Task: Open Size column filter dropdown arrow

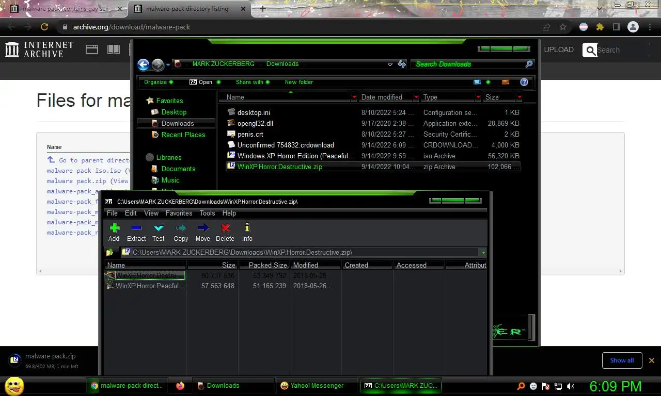Action: tap(519, 97)
